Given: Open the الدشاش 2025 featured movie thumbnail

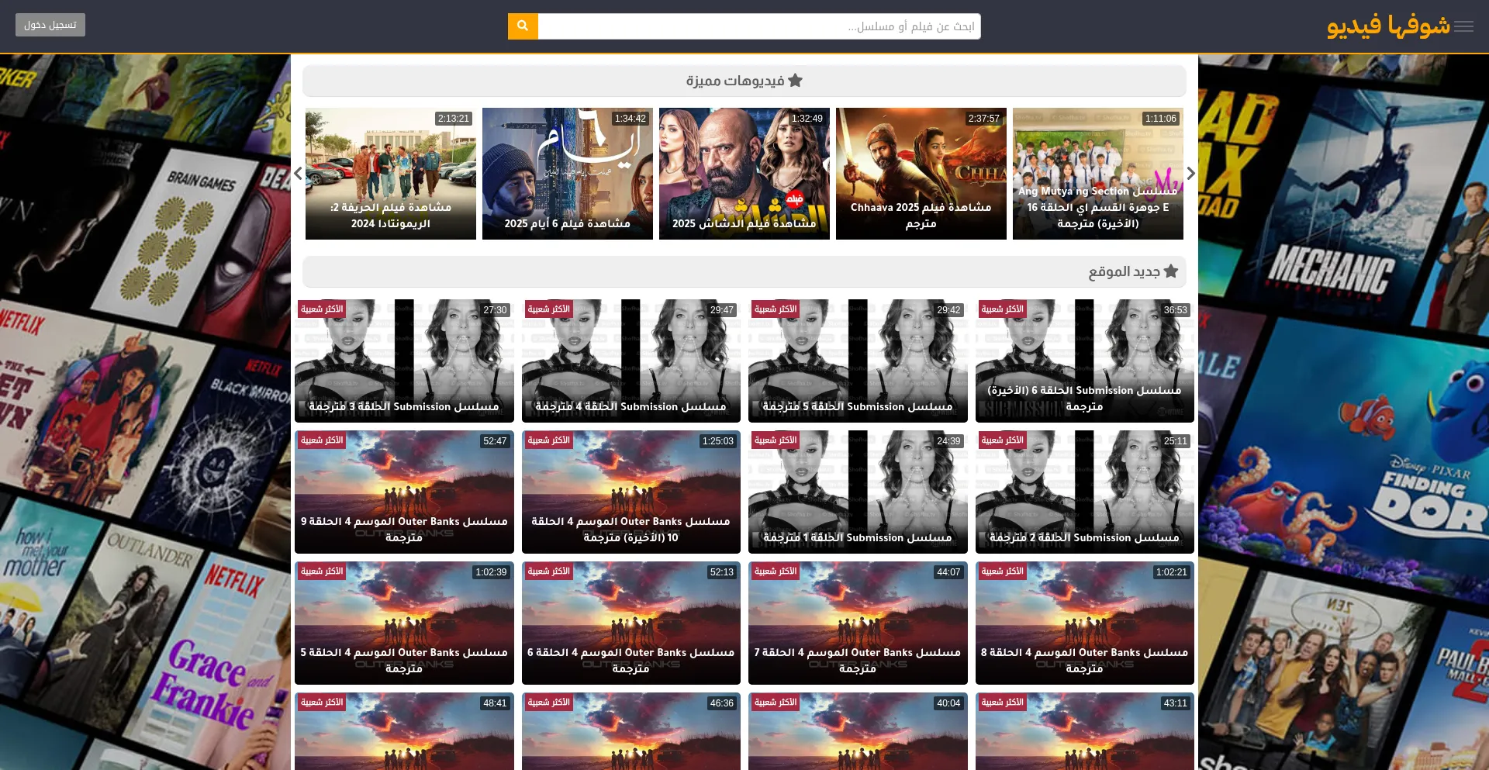Looking at the screenshot, I should tap(744, 174).
